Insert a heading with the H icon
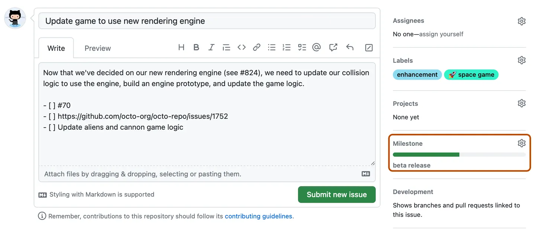Screen dimensions: 542x236 (181, 47)
